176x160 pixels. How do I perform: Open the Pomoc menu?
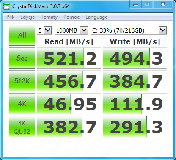pos(71,17)
